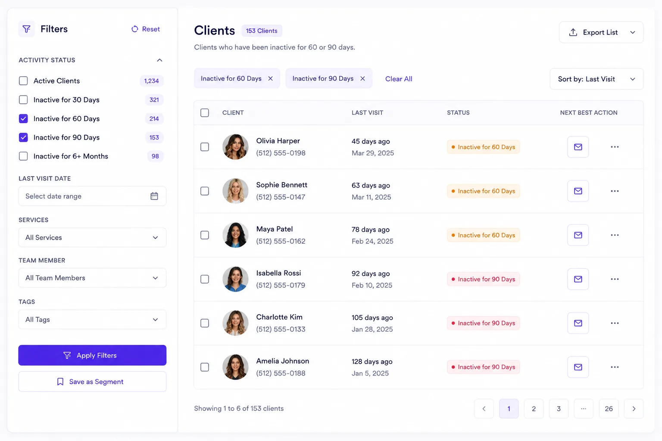The image size is (662, 441).
Task: Click the 92 days ago last visit text
Action: [371, 273]
